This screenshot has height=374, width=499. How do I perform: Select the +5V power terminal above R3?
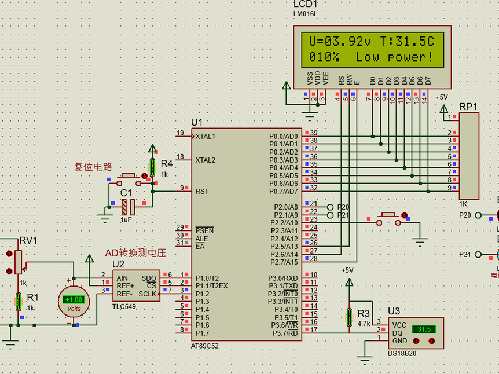click(x=349, y=283)
